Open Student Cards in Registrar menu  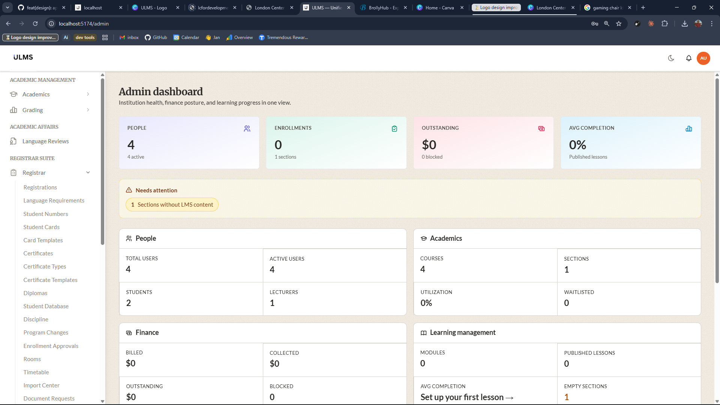tap(41, 227)
